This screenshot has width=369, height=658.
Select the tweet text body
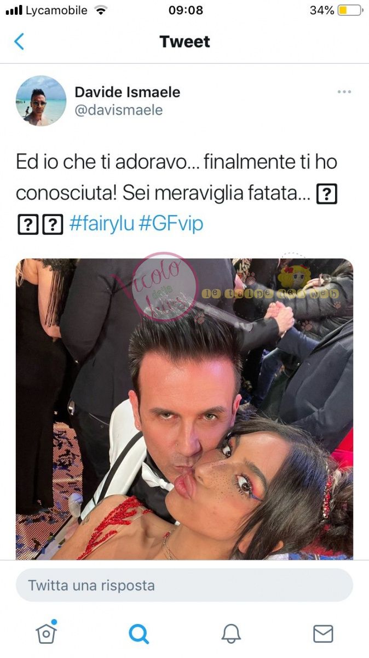(176, 193)
